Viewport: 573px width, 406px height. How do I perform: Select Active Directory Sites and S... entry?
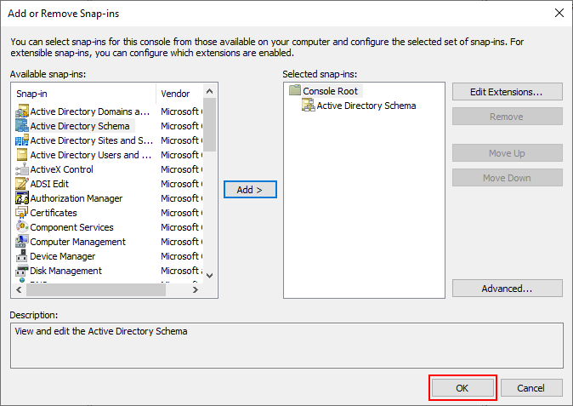91,140
